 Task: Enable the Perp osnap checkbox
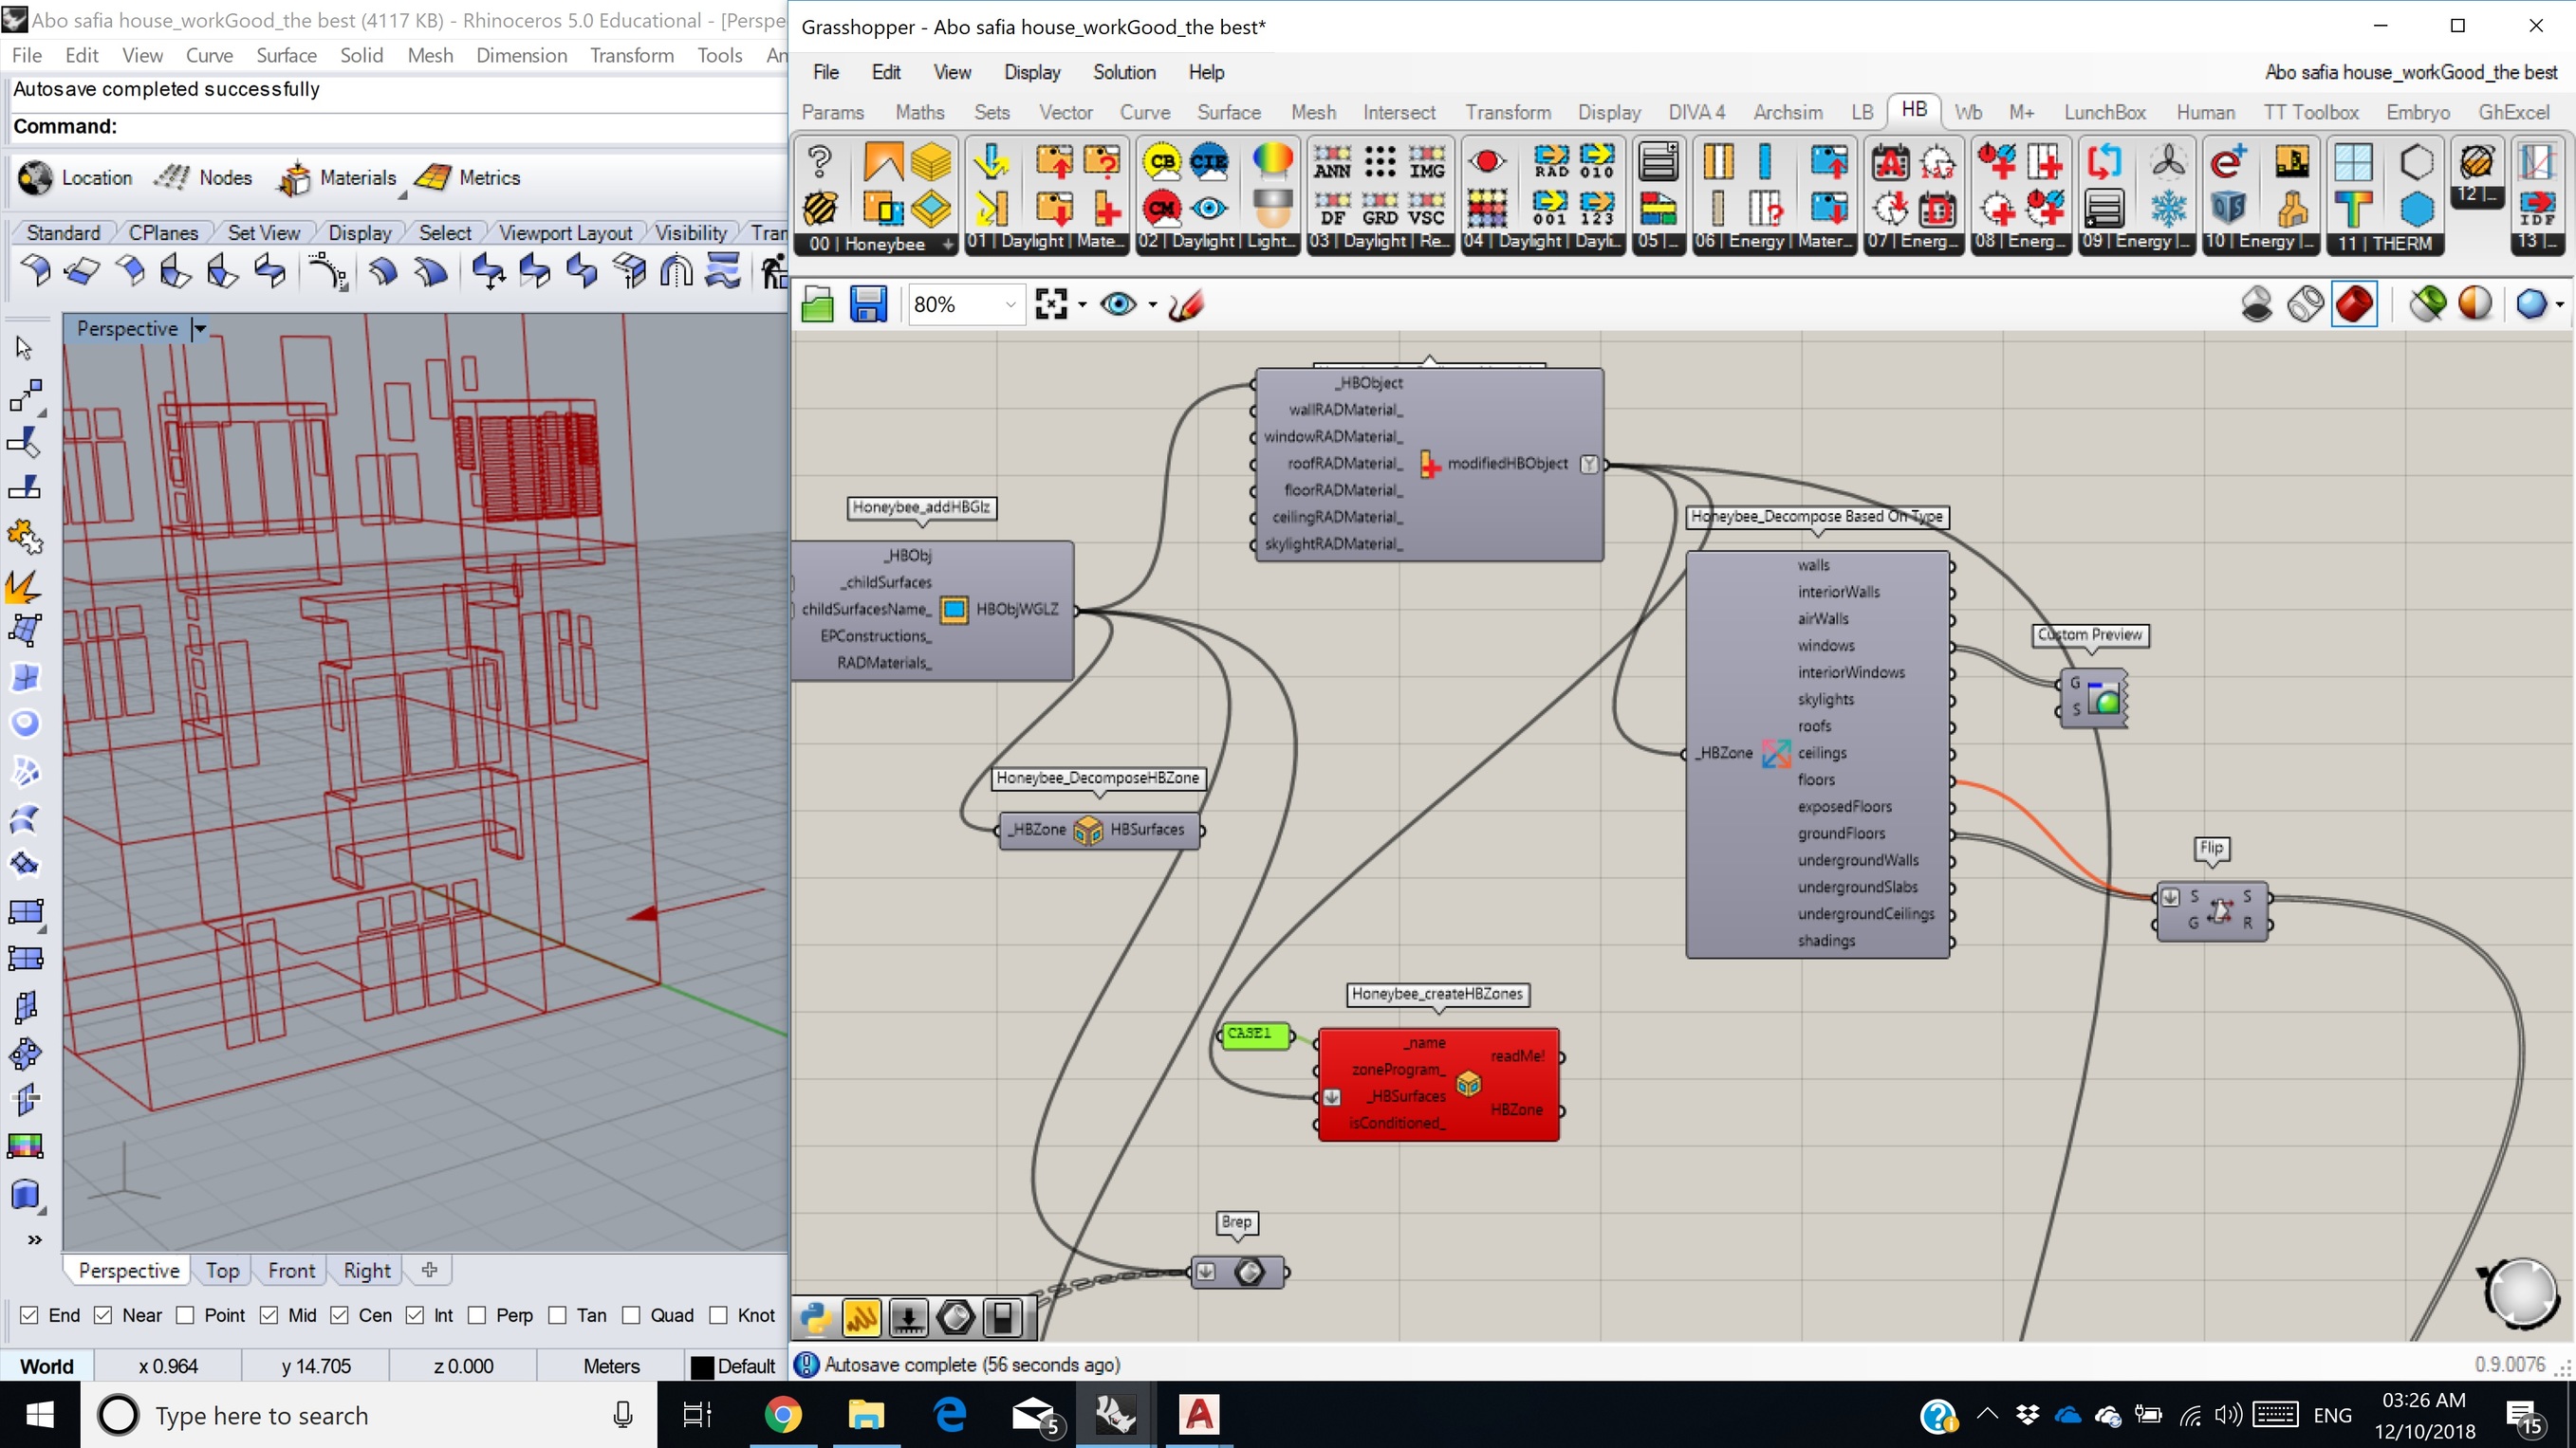[x=477, y=1315]
